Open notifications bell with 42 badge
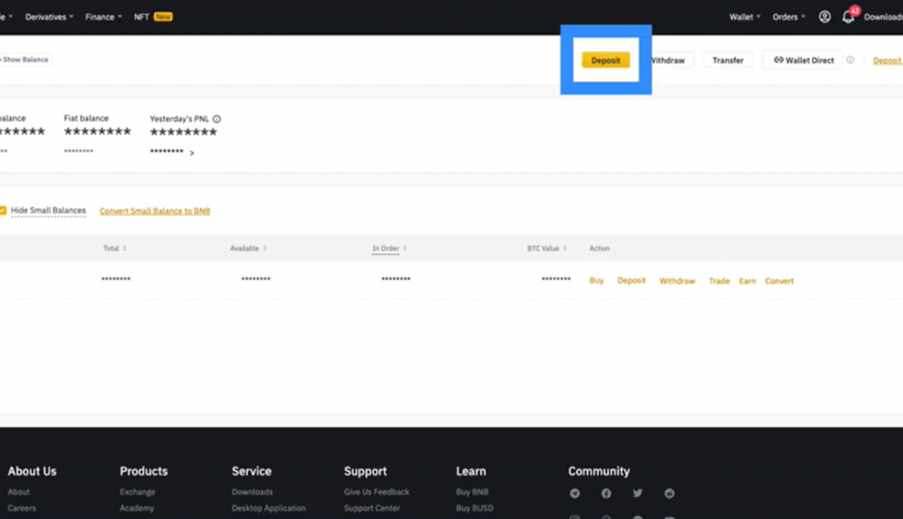 click(847, 17)
